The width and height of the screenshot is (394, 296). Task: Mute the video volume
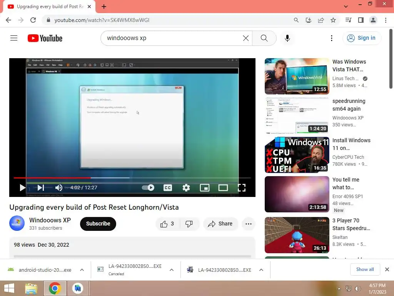(x=59, y=188)
